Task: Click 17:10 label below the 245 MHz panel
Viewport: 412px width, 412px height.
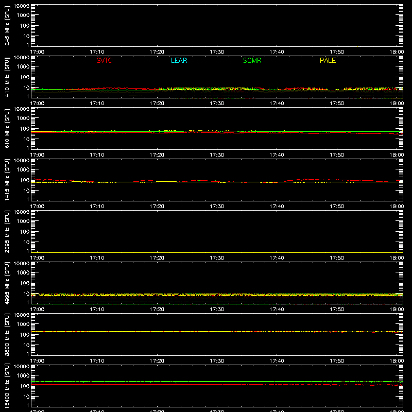Action: click(x=97, y=52)
